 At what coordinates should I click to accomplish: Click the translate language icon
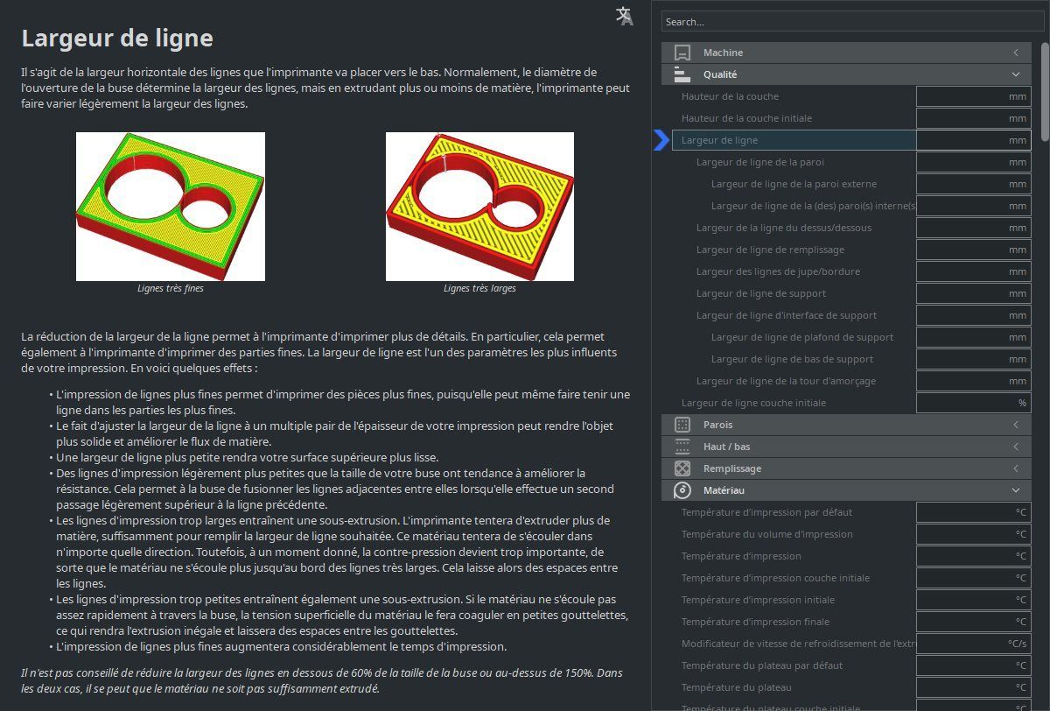point(625,16)
